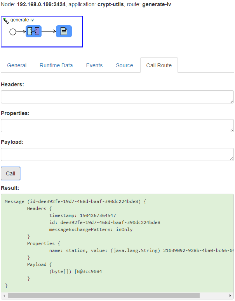Screen dimensions: 235x301
Task: Select the Call Route tab
Action: coord(159,65)
